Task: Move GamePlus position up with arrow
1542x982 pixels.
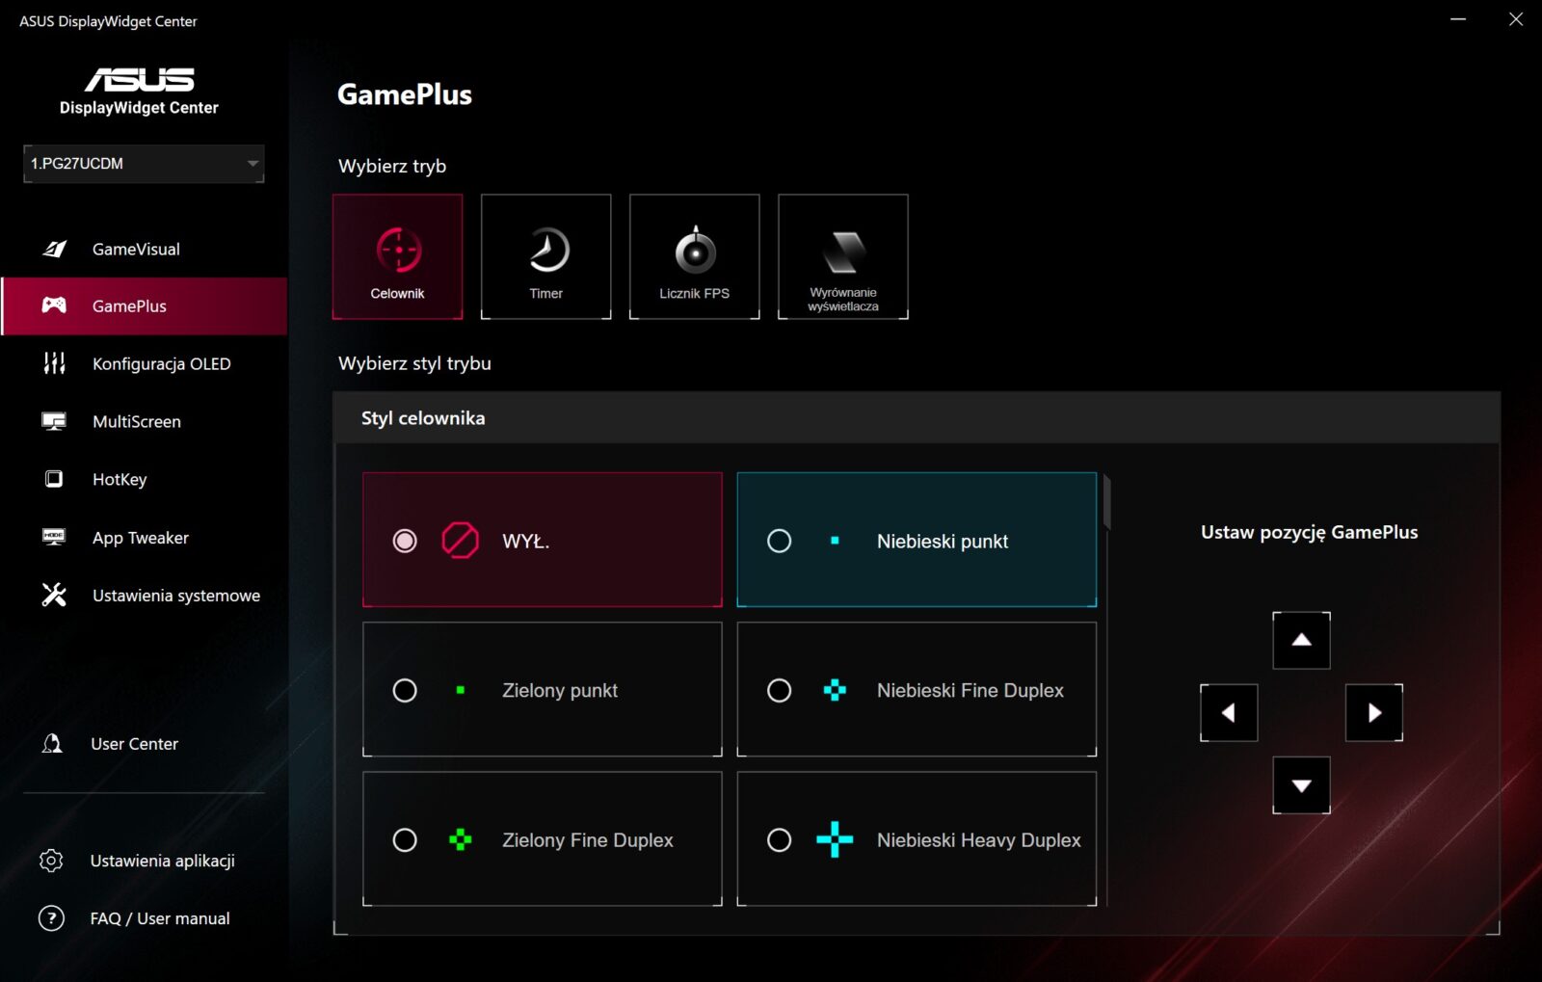Action: pos(1301,640)
